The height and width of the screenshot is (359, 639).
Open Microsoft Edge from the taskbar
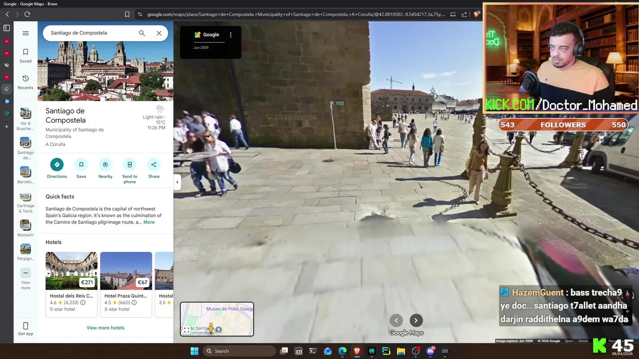342,351
